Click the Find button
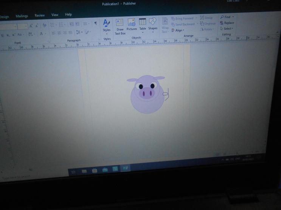The width and height of the screenshot is (281, 210). (x=225, y=17)
